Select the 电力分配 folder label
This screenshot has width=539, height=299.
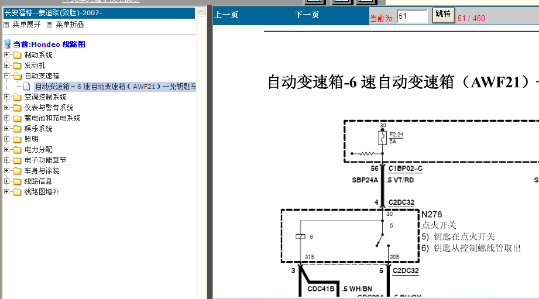tap(38, 150)
